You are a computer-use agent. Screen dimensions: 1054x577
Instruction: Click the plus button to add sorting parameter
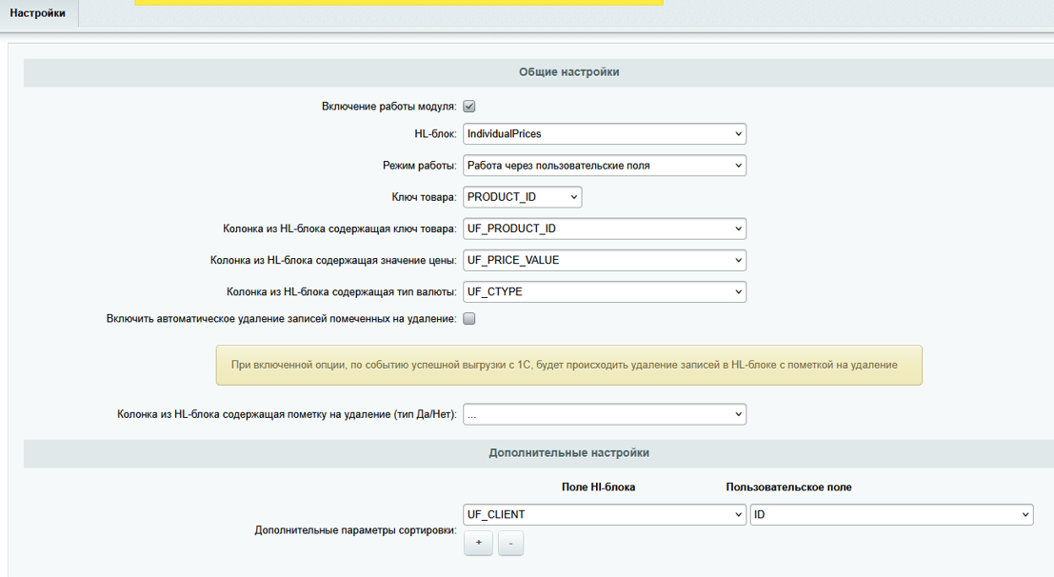[478, 543]
